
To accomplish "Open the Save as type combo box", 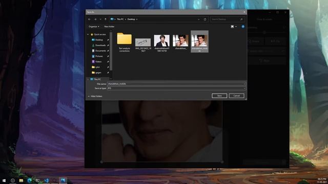I will click(176, 88).
